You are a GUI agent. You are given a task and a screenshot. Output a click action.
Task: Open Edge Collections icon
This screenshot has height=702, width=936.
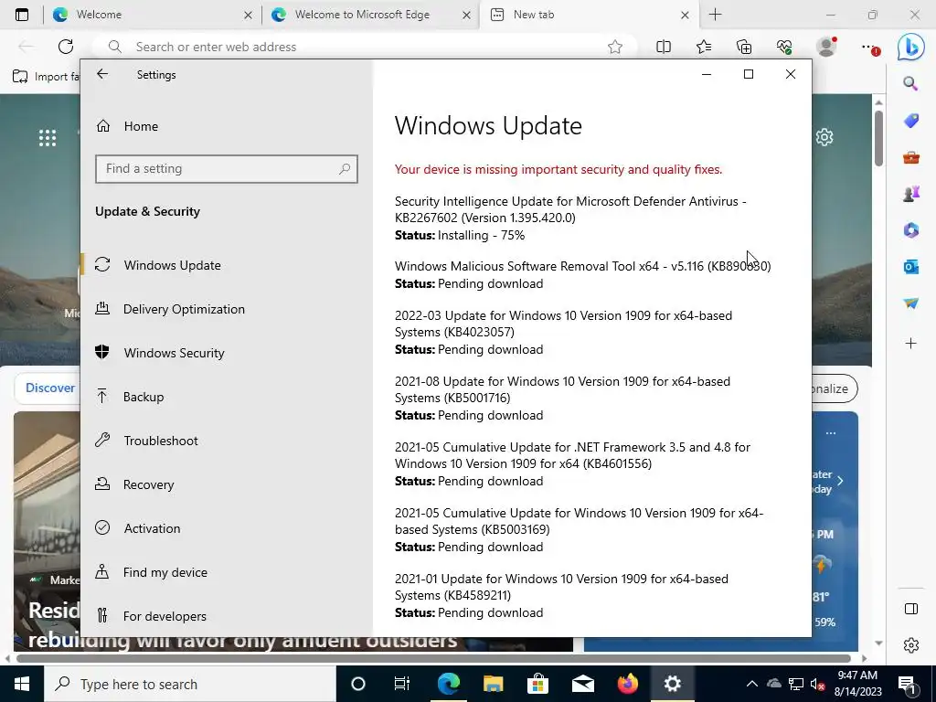click(x=744, y=47)
